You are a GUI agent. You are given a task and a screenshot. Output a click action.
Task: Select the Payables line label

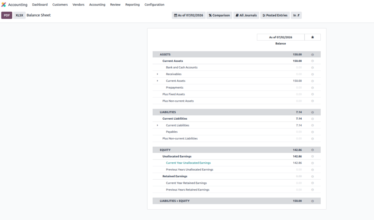(172, 132)
